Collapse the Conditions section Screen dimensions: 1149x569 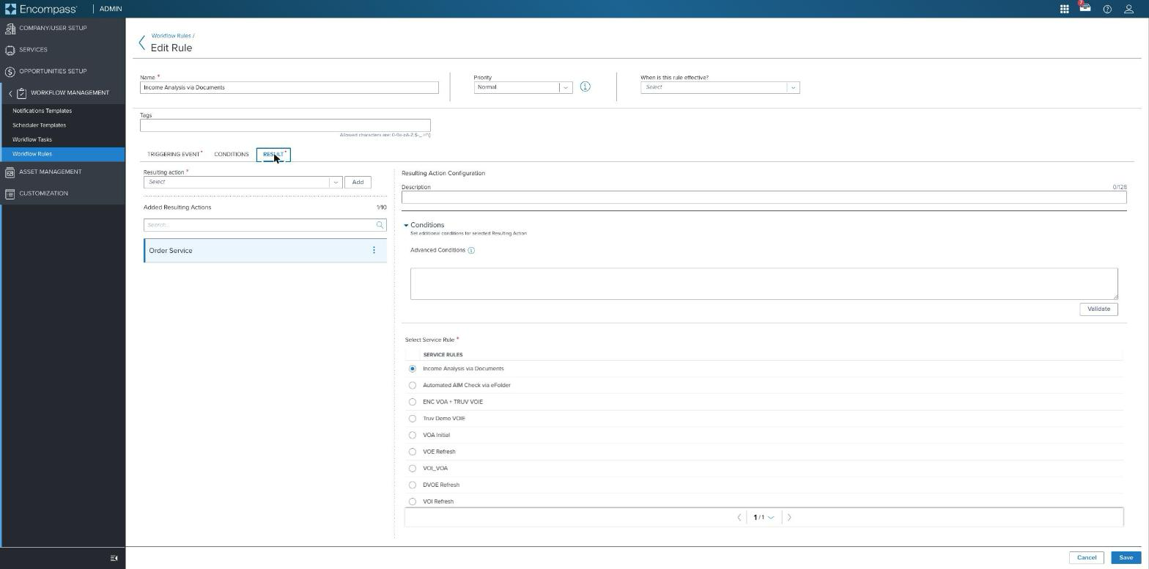[406, 225]
